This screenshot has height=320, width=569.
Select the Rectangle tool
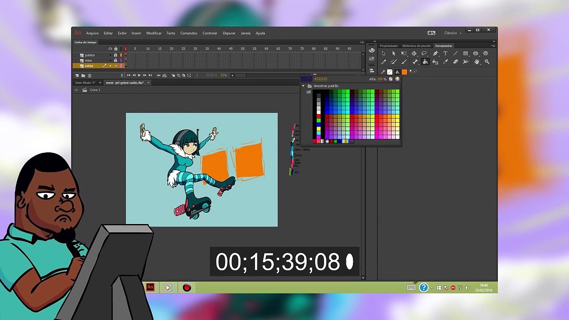tap(465, 53)
